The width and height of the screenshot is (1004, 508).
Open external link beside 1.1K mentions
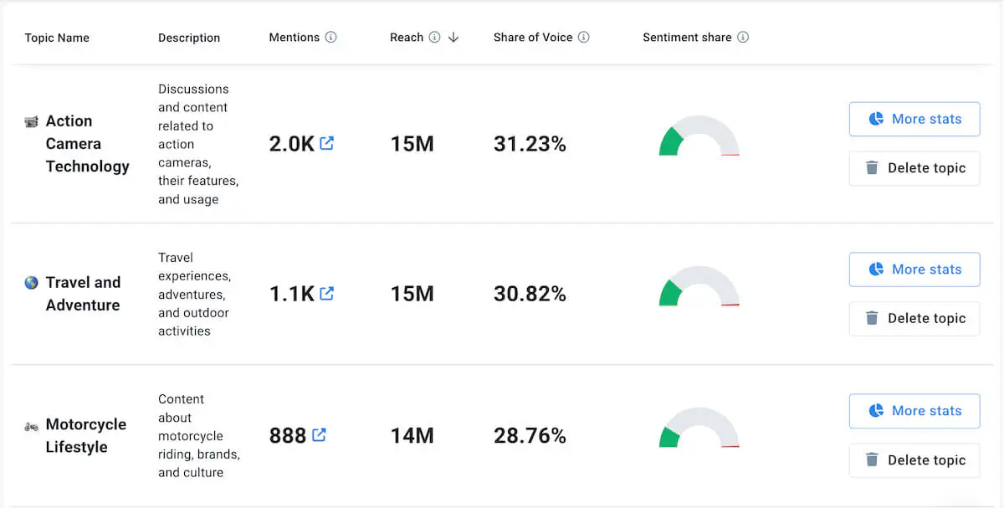[x=327, y=293]
